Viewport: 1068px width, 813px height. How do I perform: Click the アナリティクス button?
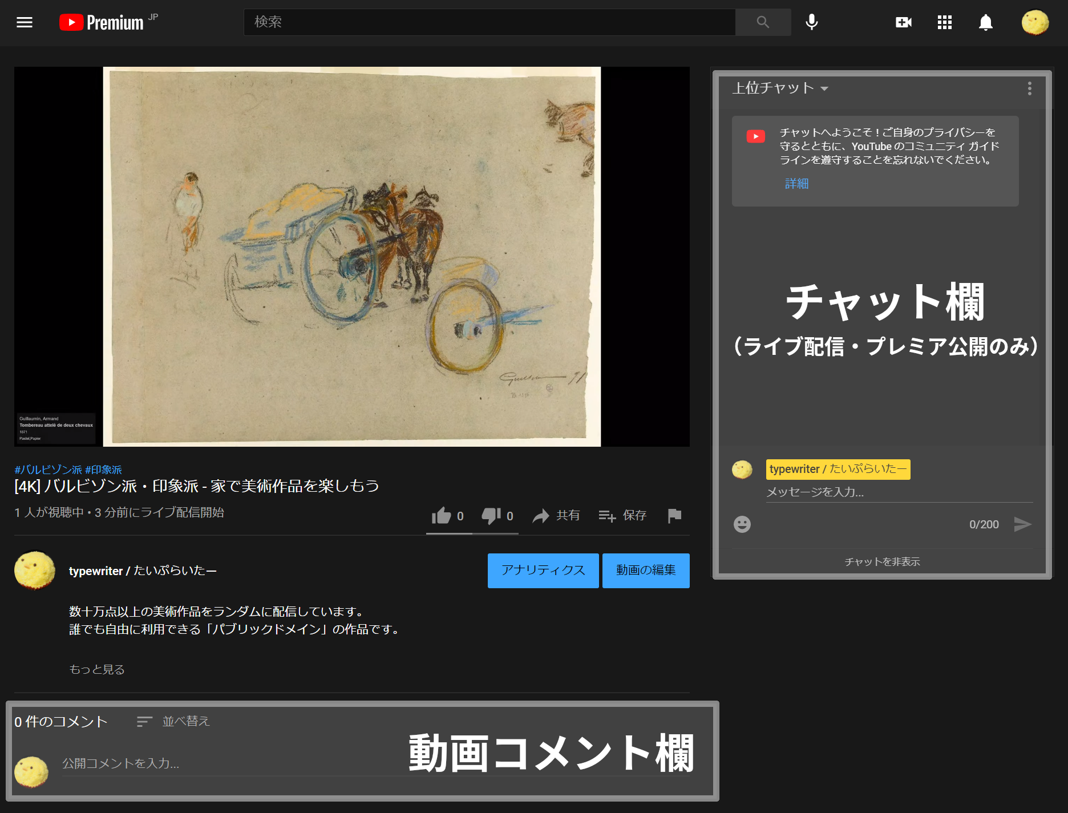[543, 571]
